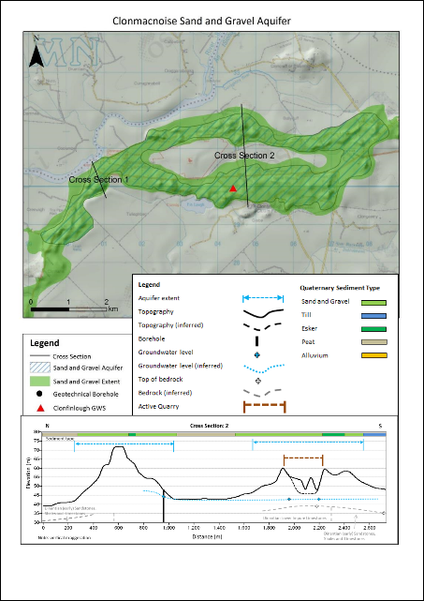Click the Peat tan color swatch
Image resolution: width=424 pixels, height=601 pixels.
tap(373, 342)
